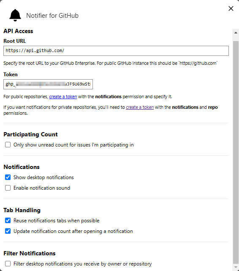Uncheck Reuse notifications tabs when possible
The height and width of the screenshot is (271, 239).
[8, 221]
